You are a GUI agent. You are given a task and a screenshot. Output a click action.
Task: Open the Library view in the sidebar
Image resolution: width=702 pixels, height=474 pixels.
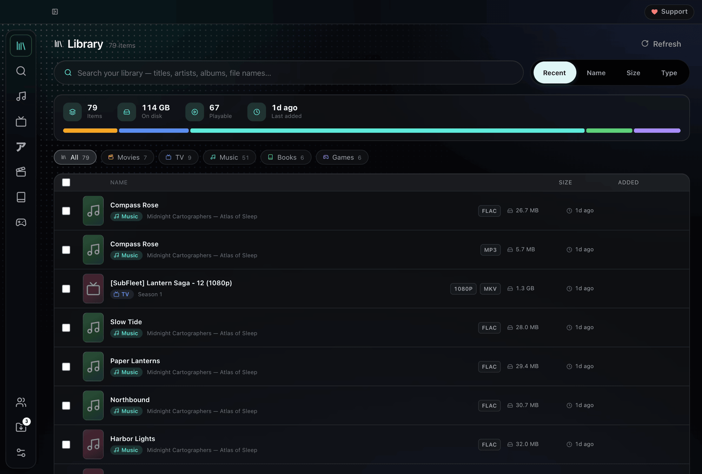(21, 46)
